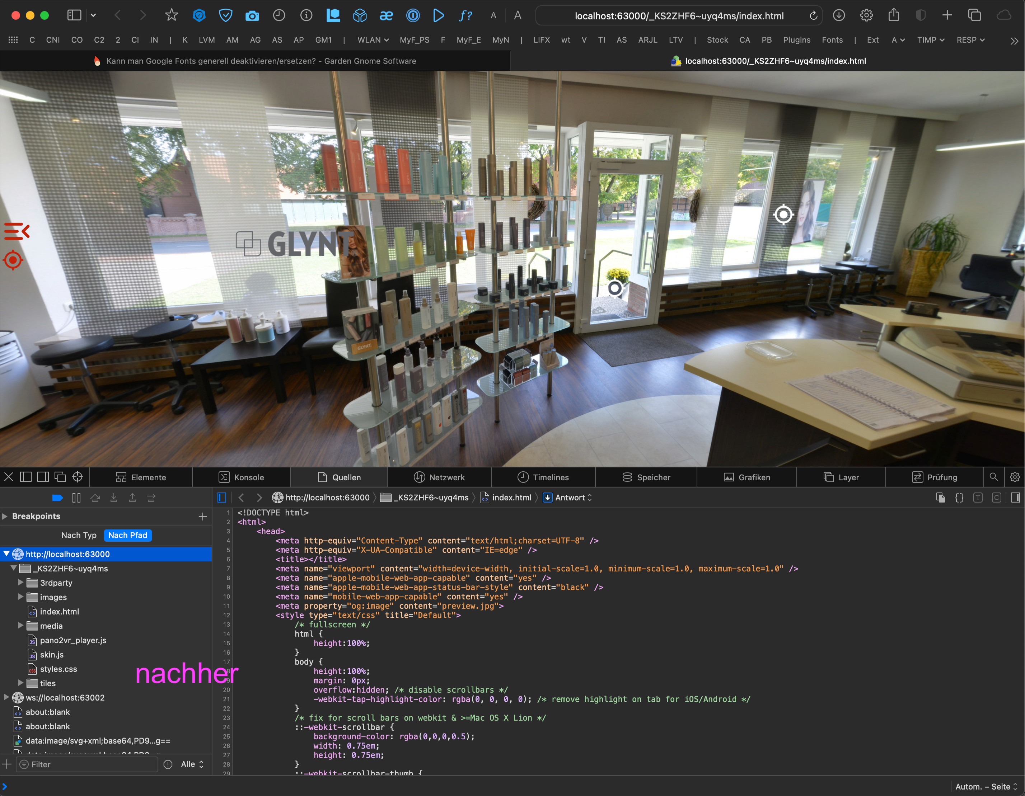
Task: Switch to the Konsole tab
Action: [241, 477]
